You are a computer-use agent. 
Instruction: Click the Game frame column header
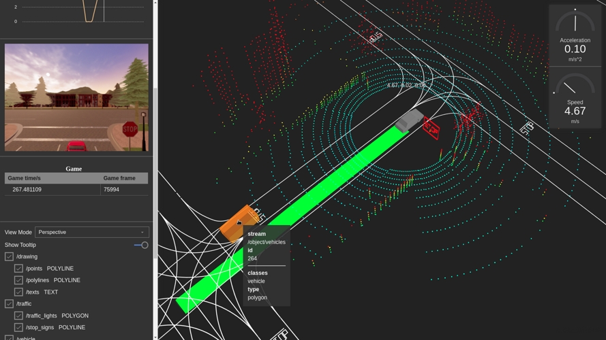[x=119, y=178]
